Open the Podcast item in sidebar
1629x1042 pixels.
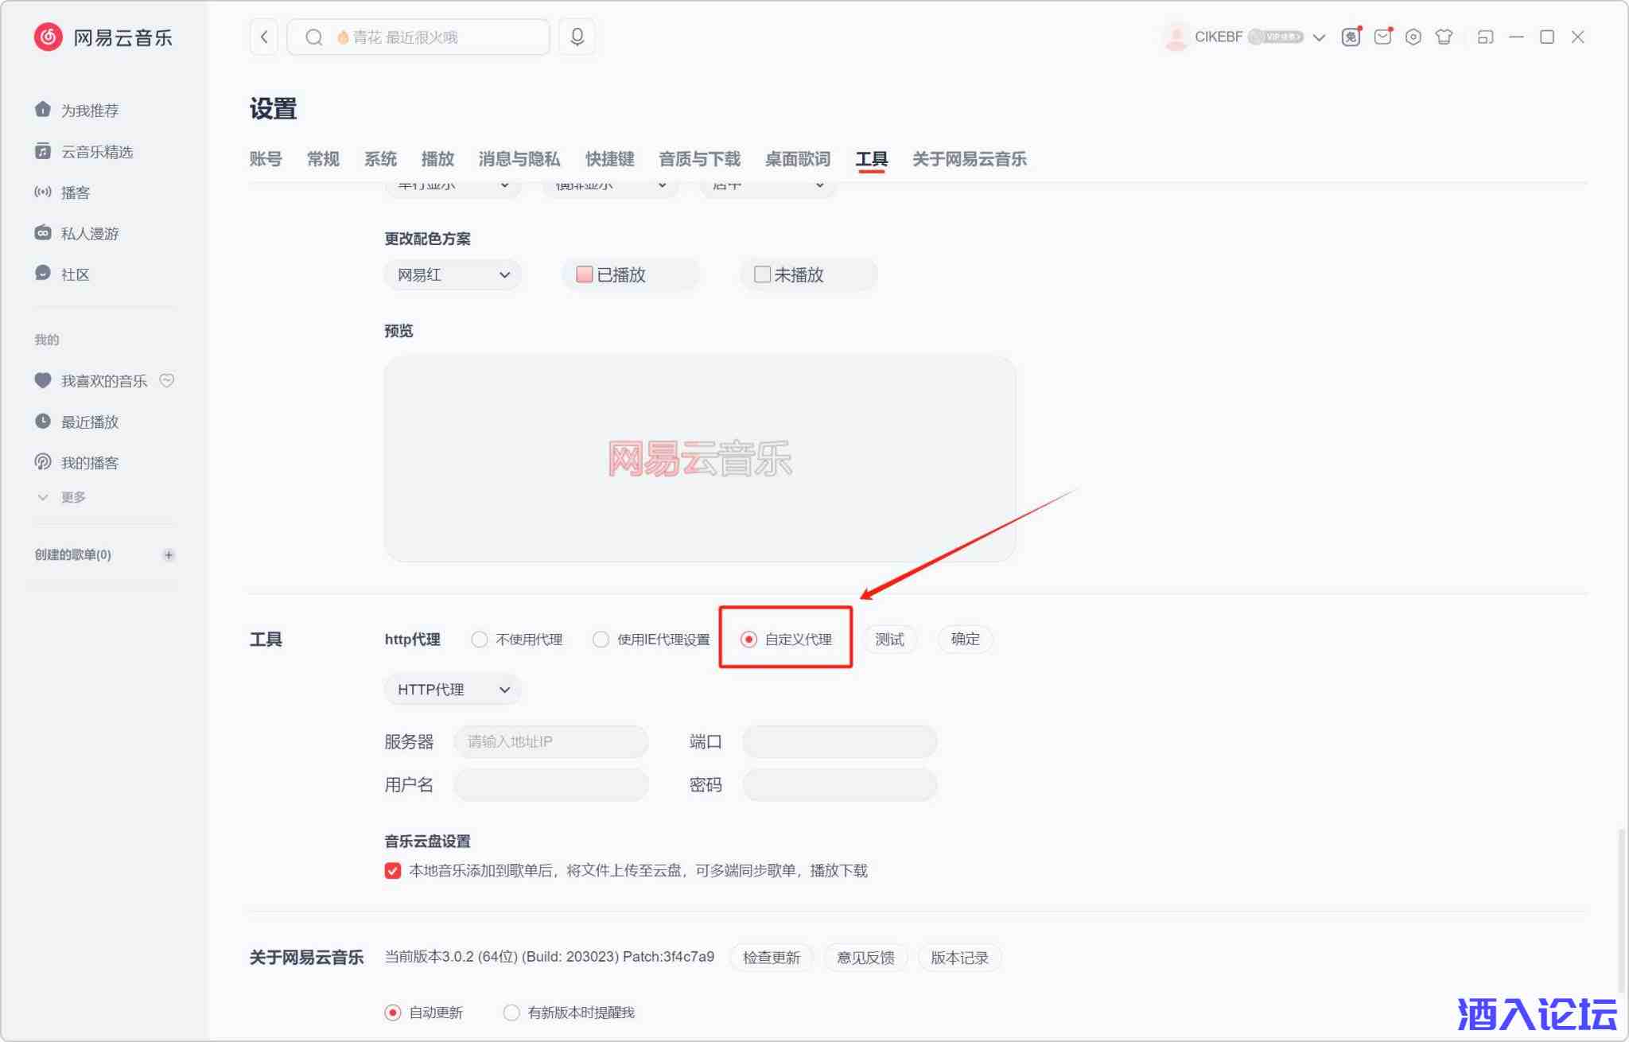pyautogui.click(x=75, y=192)
